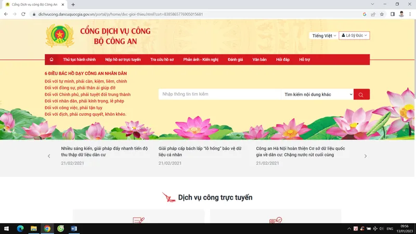This screenshot has height=234, width=416.
Task: Open the green Cốc Cốc taskbar app
Action: click(x=60, y=228)
